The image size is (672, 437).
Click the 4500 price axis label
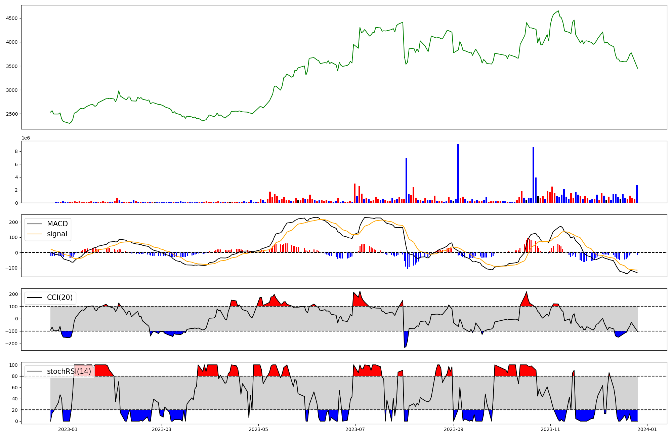point(12,18)
